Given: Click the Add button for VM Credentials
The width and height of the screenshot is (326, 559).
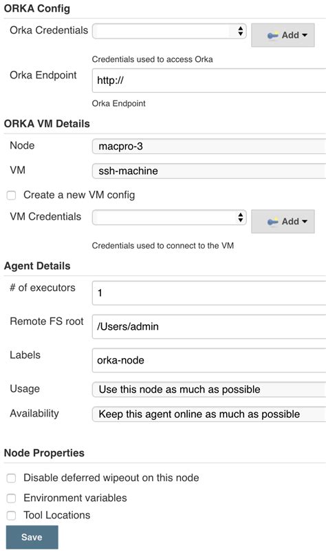Looking at the screenshot, I should [x=283, y=222].
